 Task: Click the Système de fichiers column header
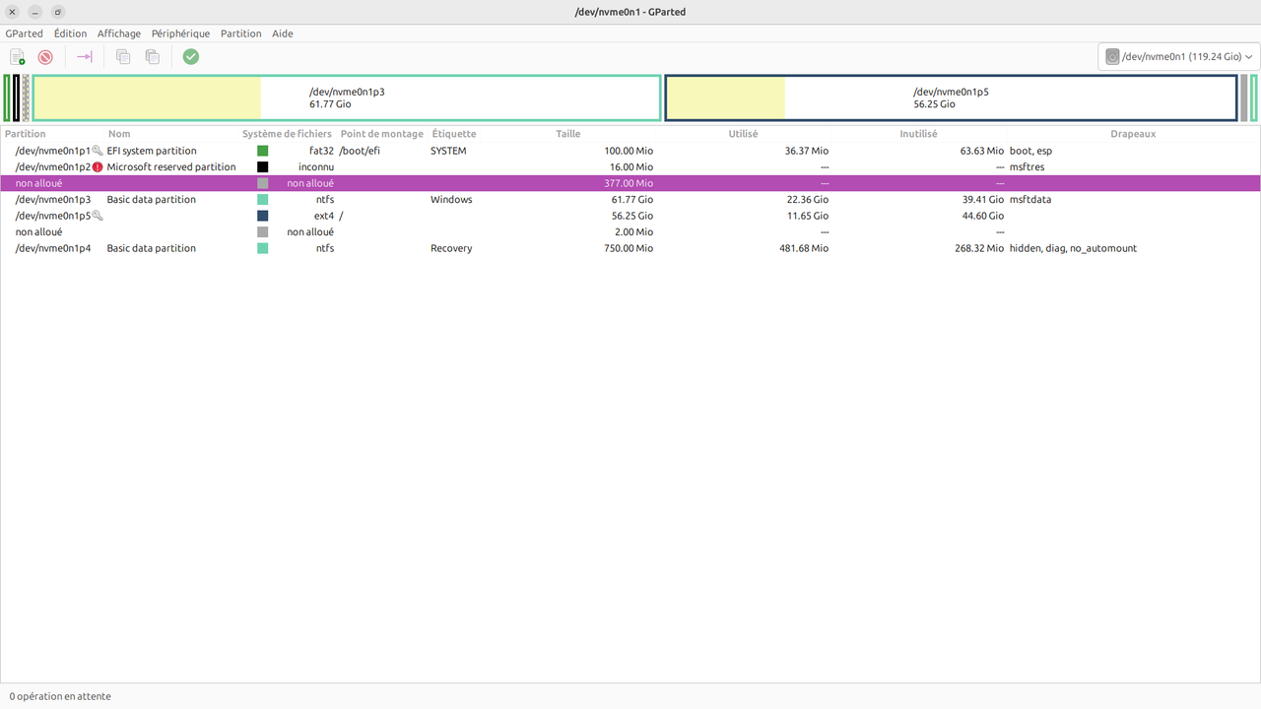tap(287, 134)
